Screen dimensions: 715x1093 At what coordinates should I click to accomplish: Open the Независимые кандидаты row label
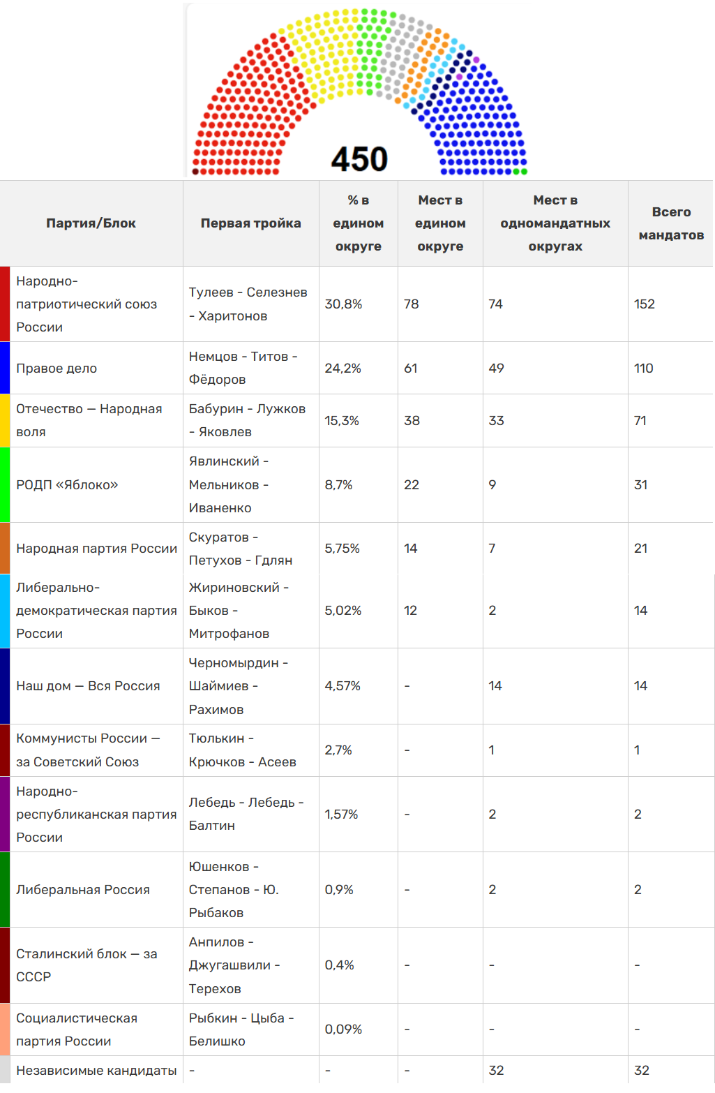96,1071
